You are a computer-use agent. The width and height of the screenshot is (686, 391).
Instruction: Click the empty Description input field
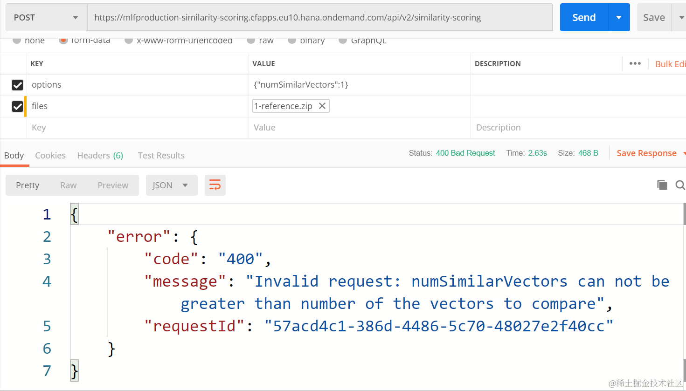(x=578, y=128)
